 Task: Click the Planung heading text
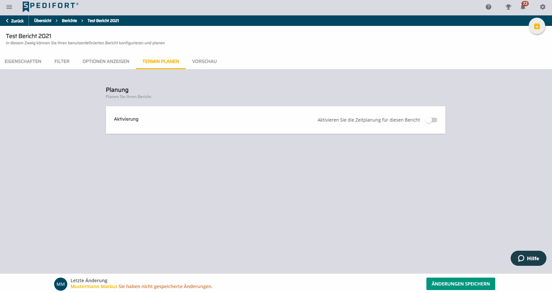point(117,90)
